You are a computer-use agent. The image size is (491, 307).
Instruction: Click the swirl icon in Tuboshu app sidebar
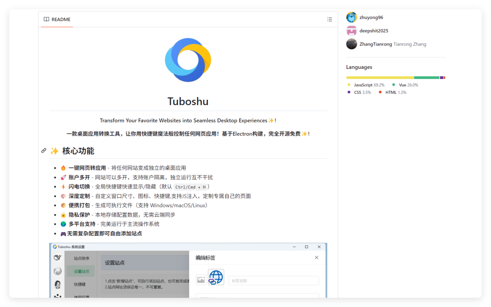(x=58, y=271)
